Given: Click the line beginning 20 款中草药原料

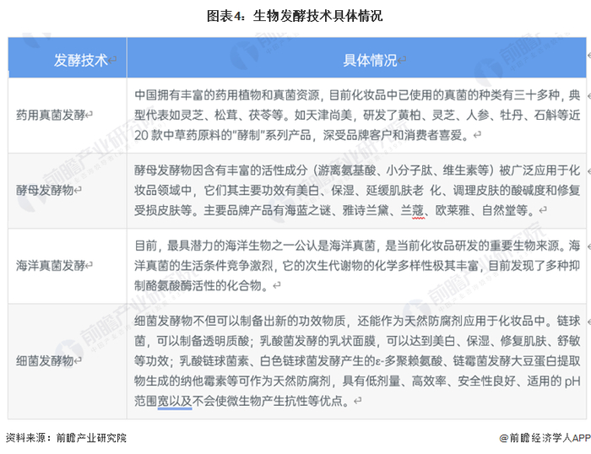Looking at the screenshot, I should click(302, 135).
